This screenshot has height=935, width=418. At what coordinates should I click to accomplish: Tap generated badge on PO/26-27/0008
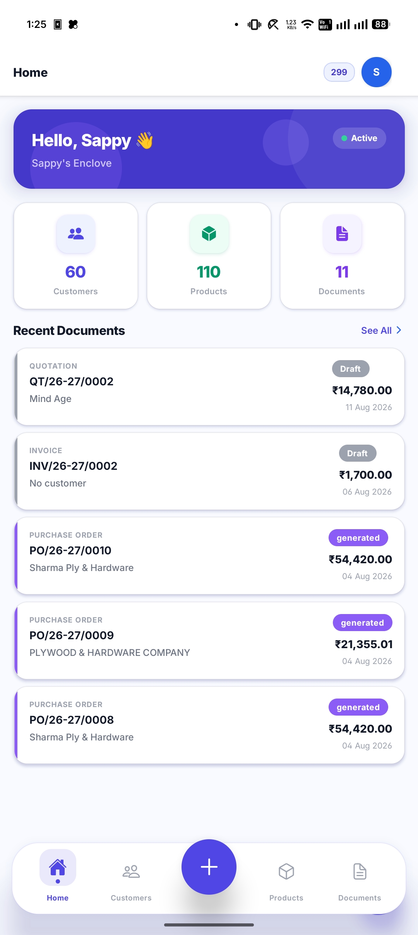(x=358, y=707)
